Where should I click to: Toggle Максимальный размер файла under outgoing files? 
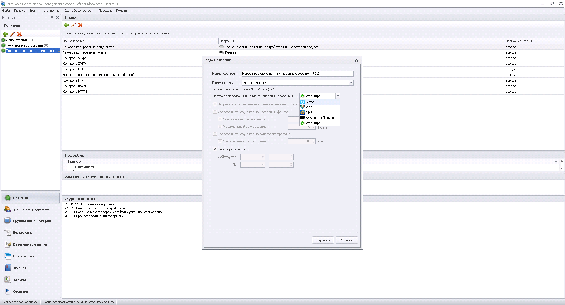pos(220,127)
